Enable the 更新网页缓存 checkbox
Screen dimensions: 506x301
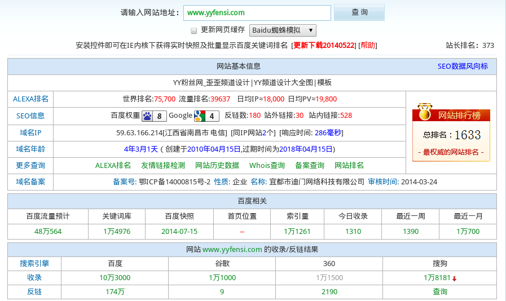[194, 30]
